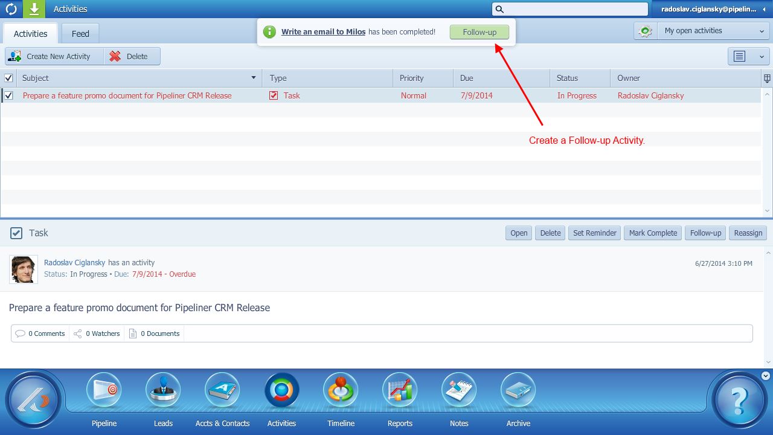Click the activity list scroll-up arrow
The width and height of the screenshot is (773, 435).
click(x=768, y=94)
